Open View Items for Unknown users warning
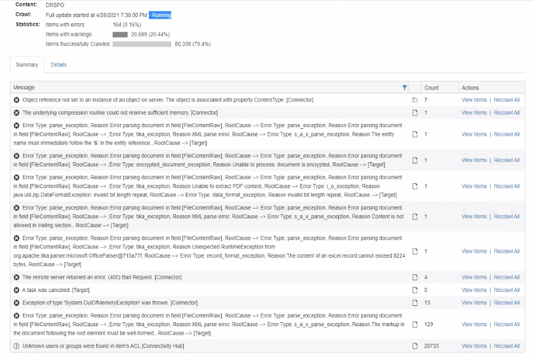 tap(474, 346)
